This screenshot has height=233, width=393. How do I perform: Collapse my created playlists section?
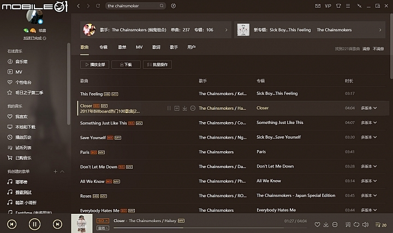click(62, 171)
